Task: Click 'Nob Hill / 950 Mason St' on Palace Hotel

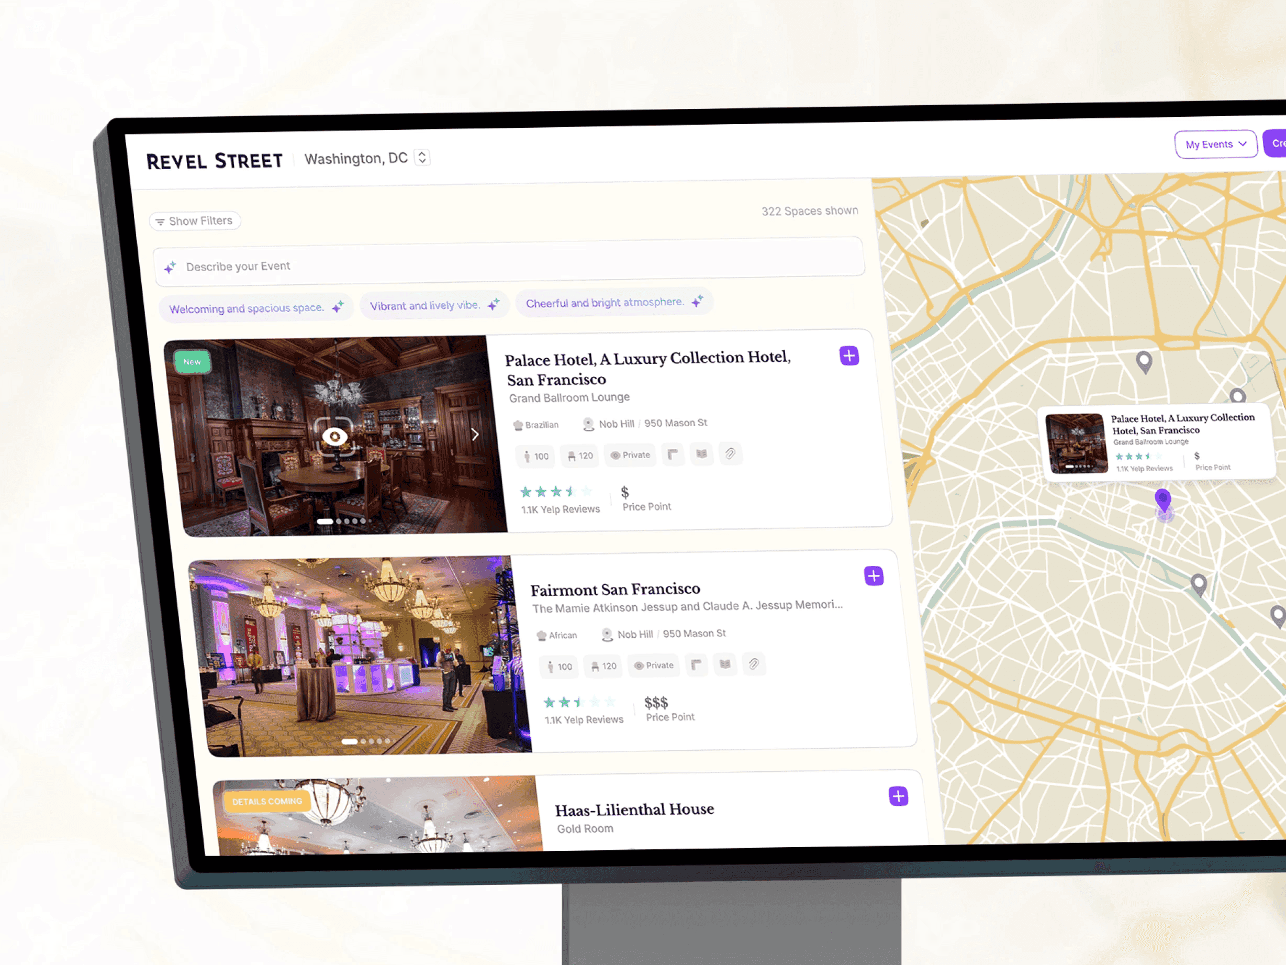Action: [645, 424]
